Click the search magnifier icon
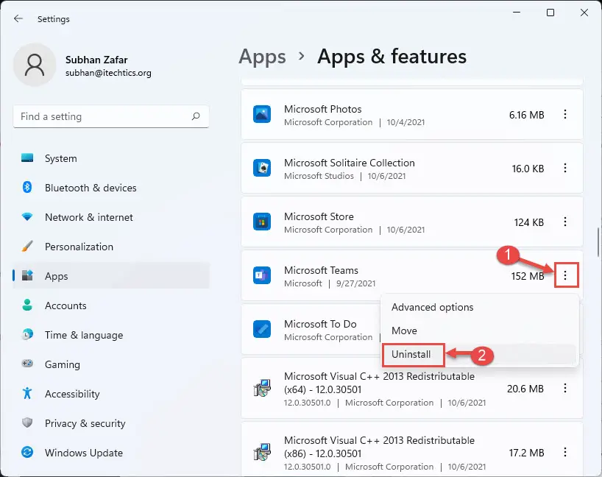The height and width of the screenshot is (477, 602). tap(196, 116)
